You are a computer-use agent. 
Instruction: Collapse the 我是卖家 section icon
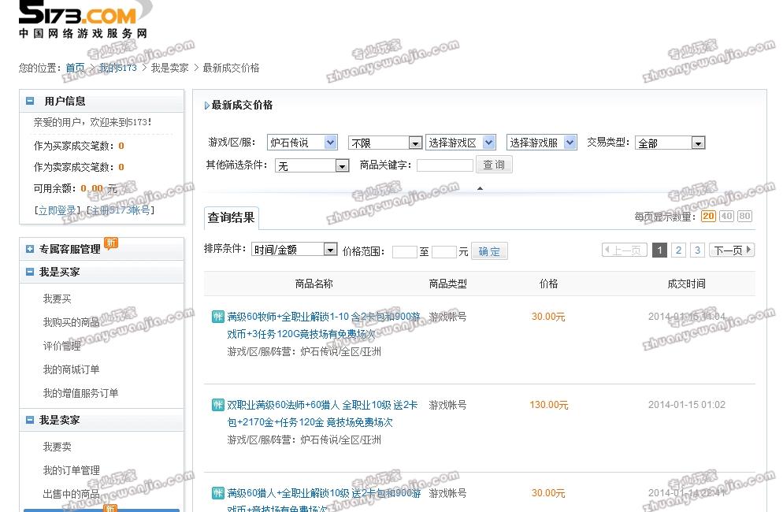pyautogui.click(x=30, y=420)
